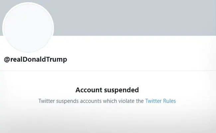This screenshot has height=133, width=216.
Task: Click "Trump" at the handle's end
Action: tap(58, 60)
